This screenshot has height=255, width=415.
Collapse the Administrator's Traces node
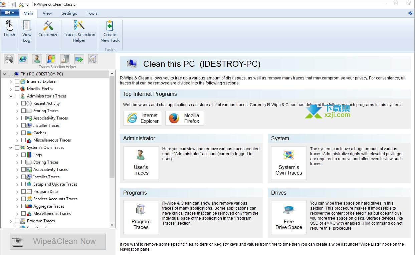pyautogui.click(x=11, y=96)
